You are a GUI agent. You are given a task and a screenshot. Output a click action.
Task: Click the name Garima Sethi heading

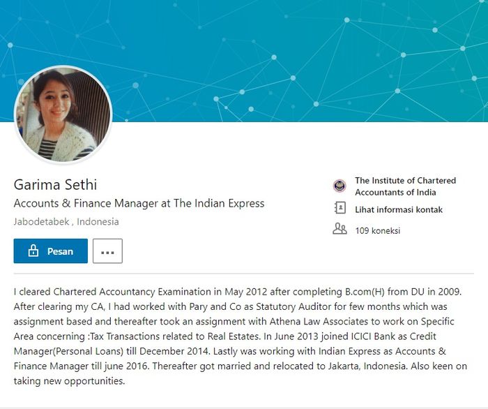point(55,185)
